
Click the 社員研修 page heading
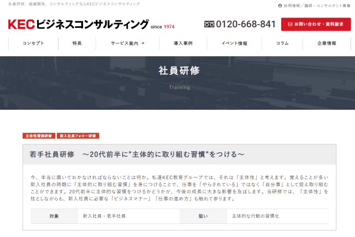coord(179,70)
